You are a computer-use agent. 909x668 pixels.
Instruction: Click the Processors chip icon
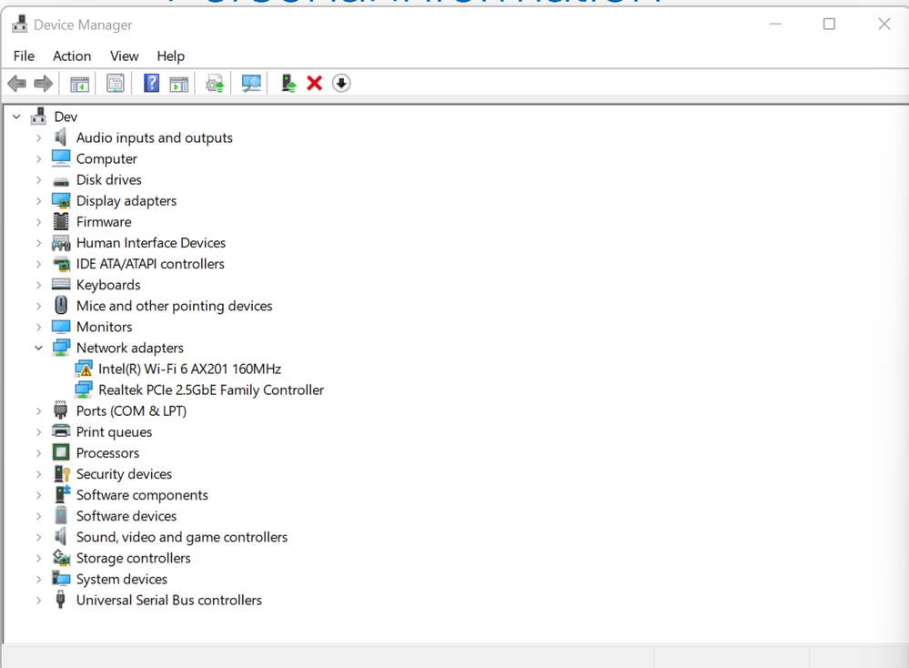(x=61, y=452)
